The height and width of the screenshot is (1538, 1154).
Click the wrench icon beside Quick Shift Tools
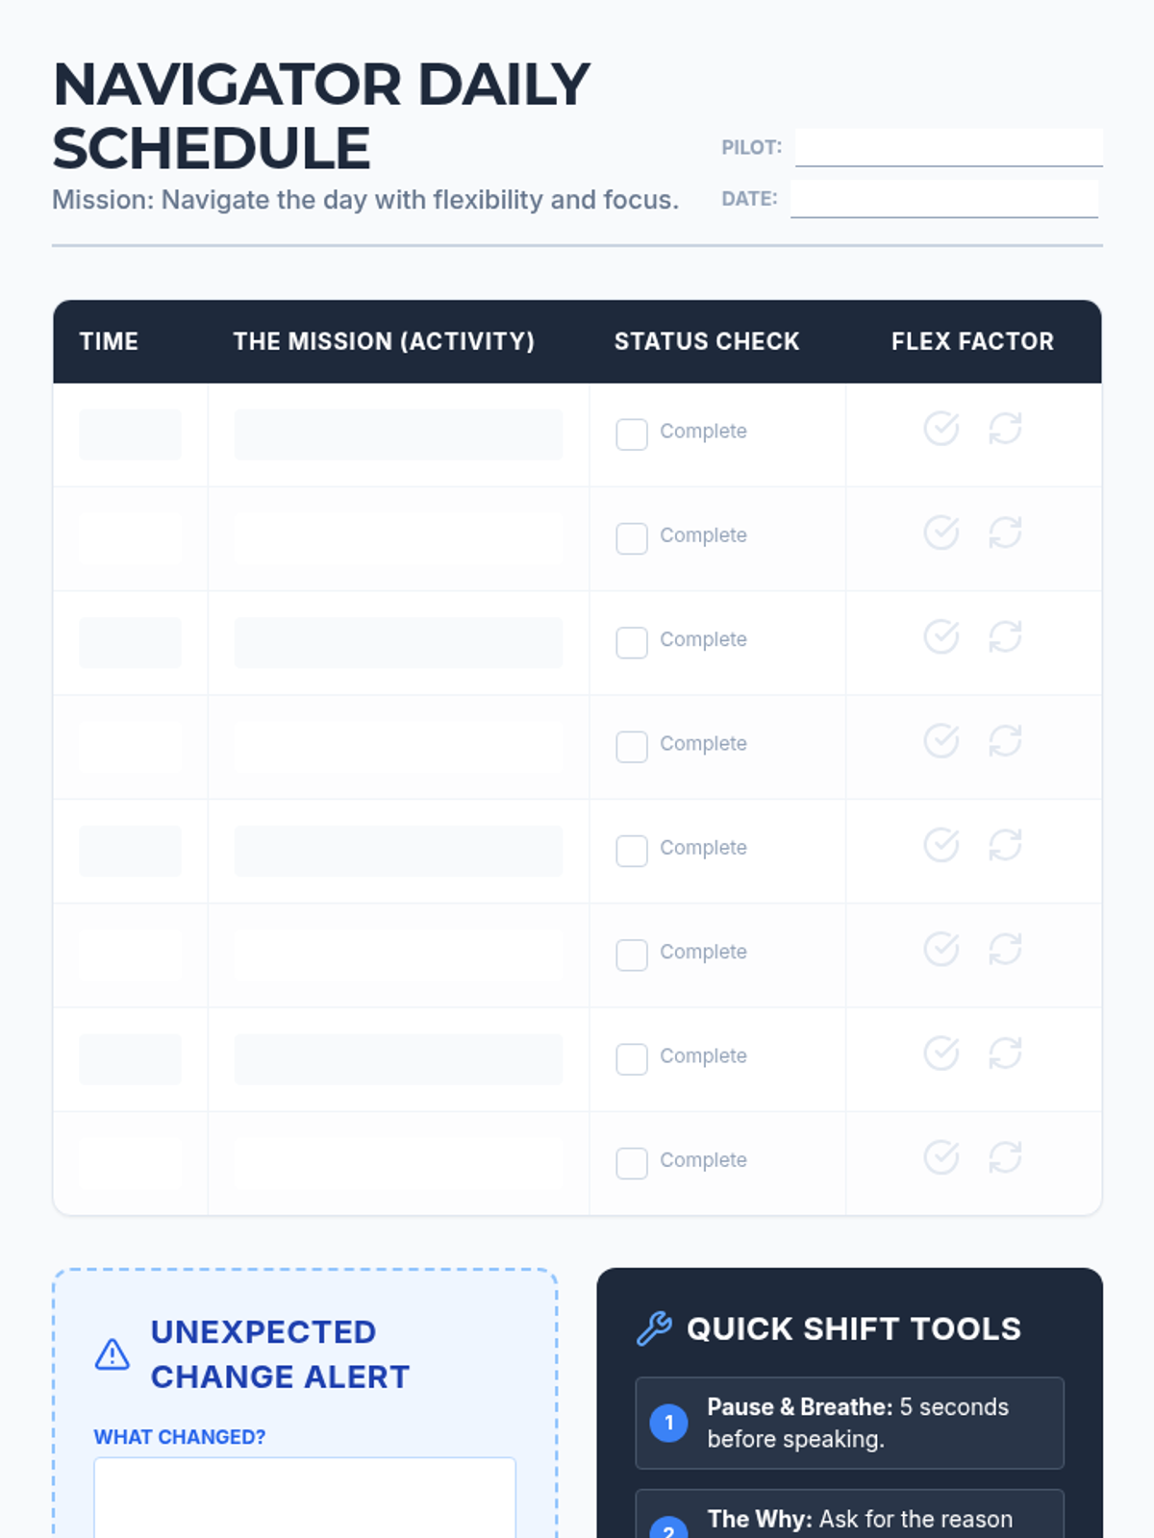[x=654, y=1328]
